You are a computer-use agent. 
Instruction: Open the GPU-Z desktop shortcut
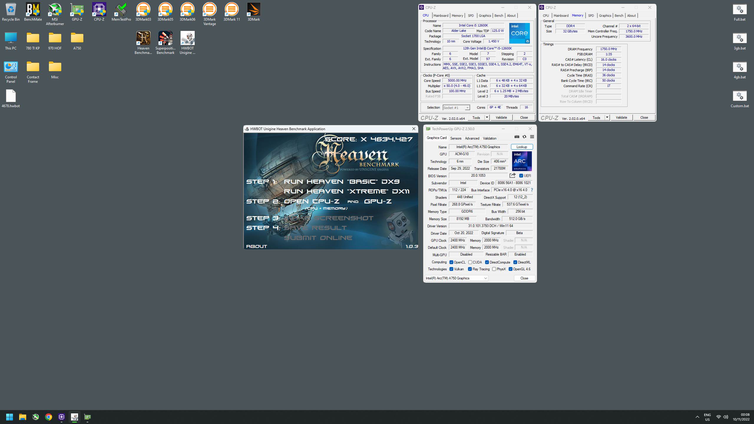pyautogui.click(x=77, y=12)
